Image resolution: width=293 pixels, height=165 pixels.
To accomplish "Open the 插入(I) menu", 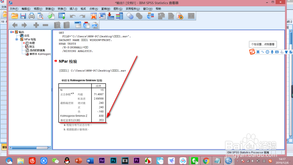I will [x=74, y=9].
